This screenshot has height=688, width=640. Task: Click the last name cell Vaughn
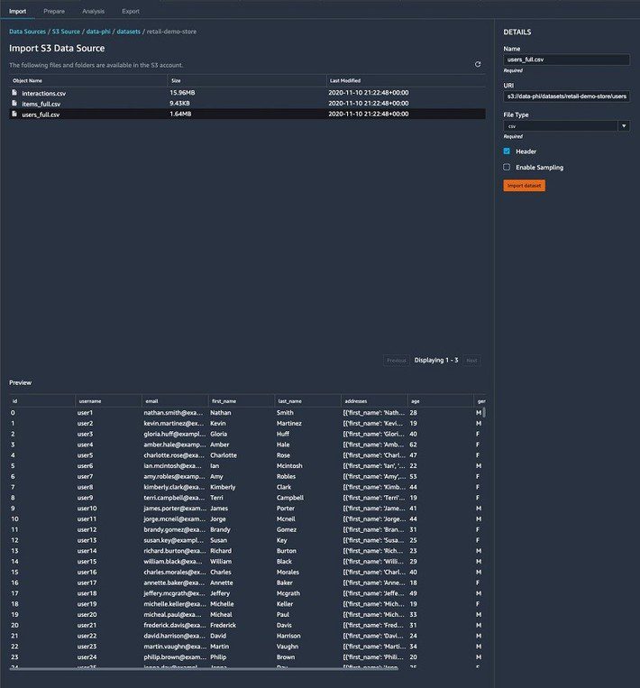288,647
